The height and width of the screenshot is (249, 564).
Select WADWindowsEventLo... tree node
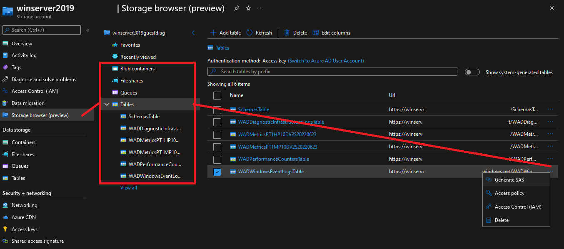(155, 176)
